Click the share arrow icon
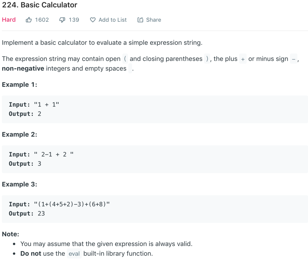The width and height of the screenshot is (308, 264). pos(140,20)
